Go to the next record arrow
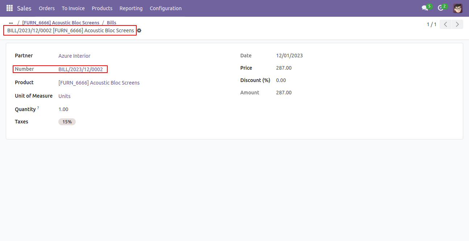 point(457,24)
